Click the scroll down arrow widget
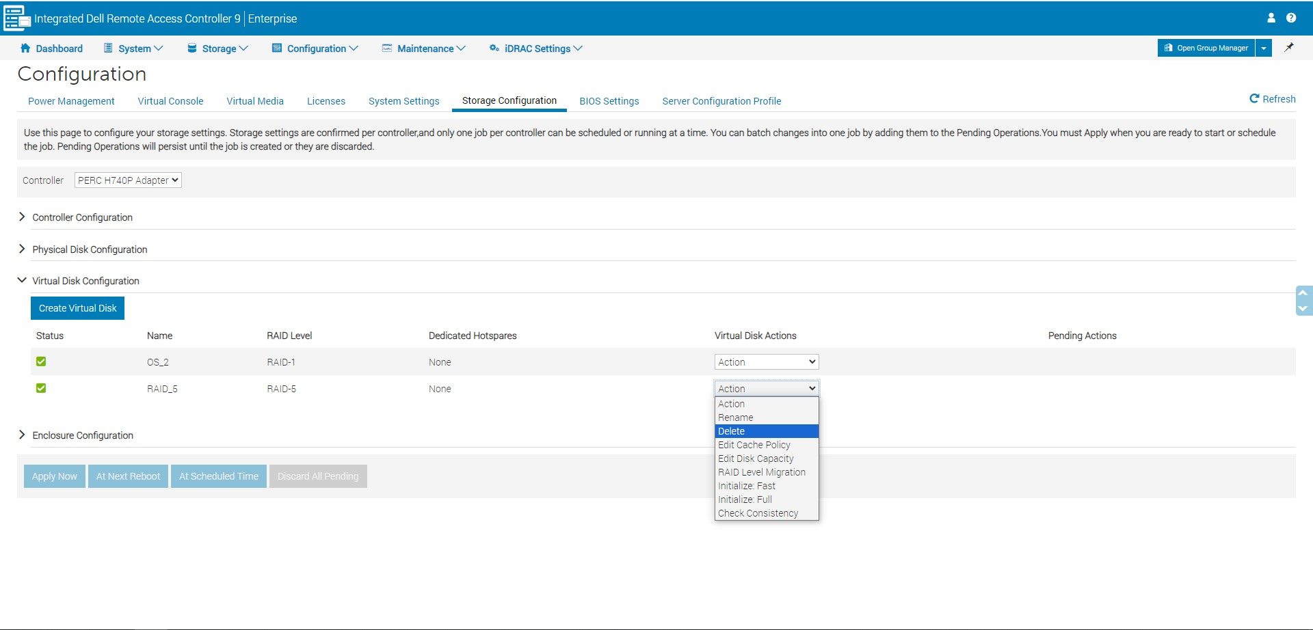 click(x=1303, y=308)
